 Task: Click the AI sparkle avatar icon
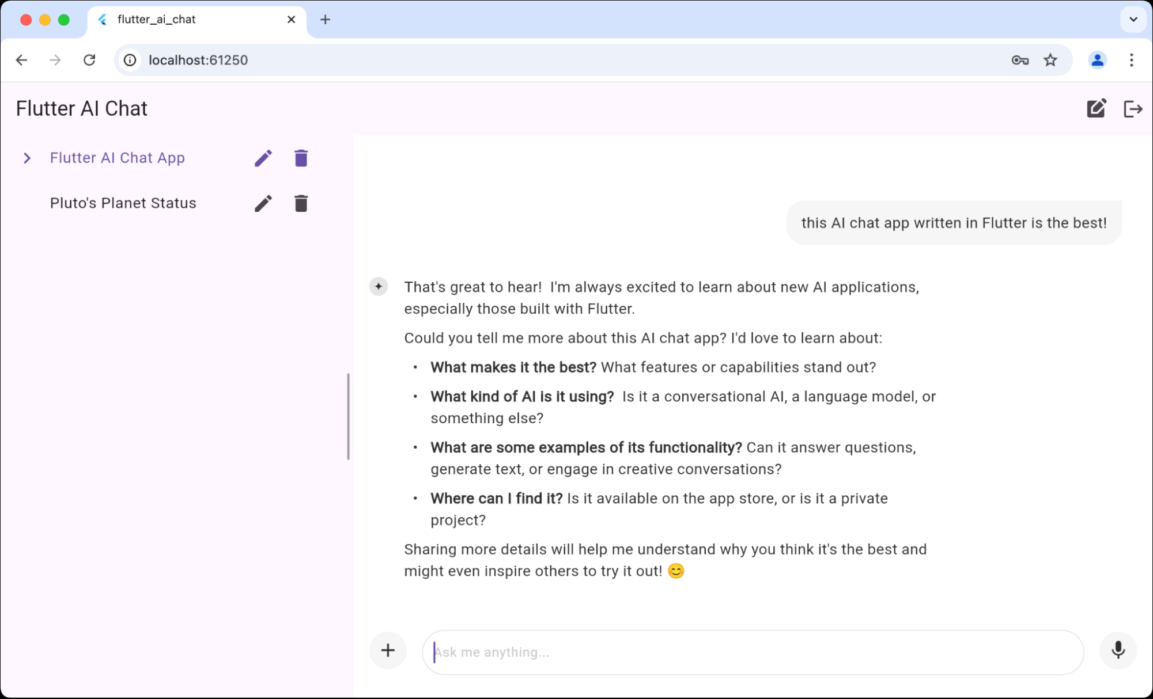[x=379, y=287]
